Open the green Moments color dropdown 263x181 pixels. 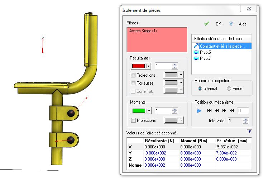(x=148, y=111)
